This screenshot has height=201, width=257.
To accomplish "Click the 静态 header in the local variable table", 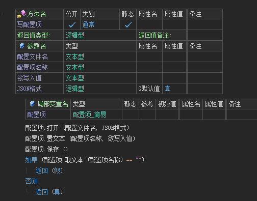I will tap(130, 104).
